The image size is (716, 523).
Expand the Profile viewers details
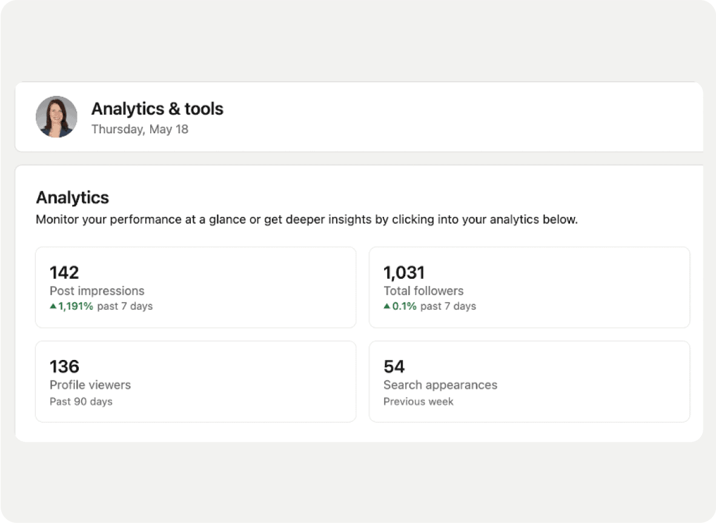point(195,381)
